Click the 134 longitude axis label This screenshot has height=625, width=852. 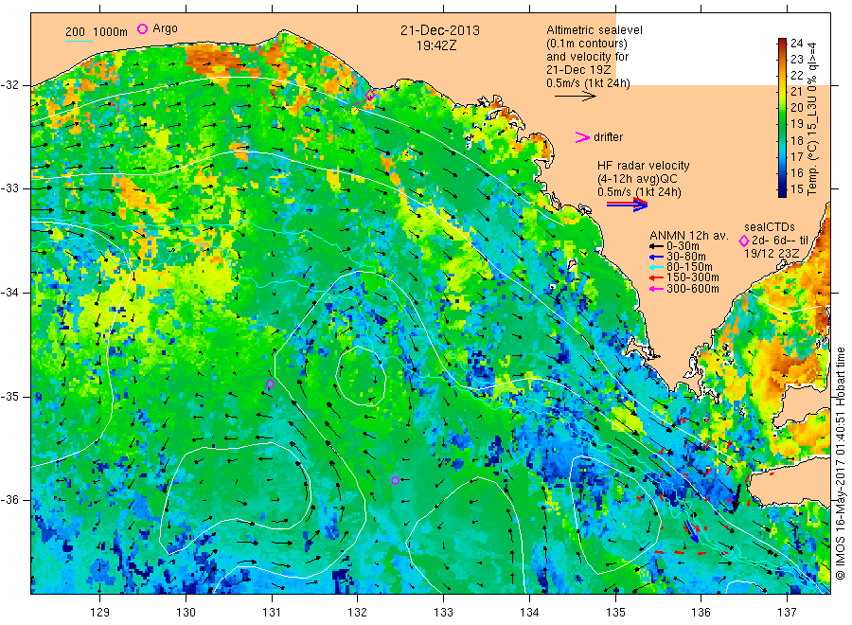[x=529, y=613]
